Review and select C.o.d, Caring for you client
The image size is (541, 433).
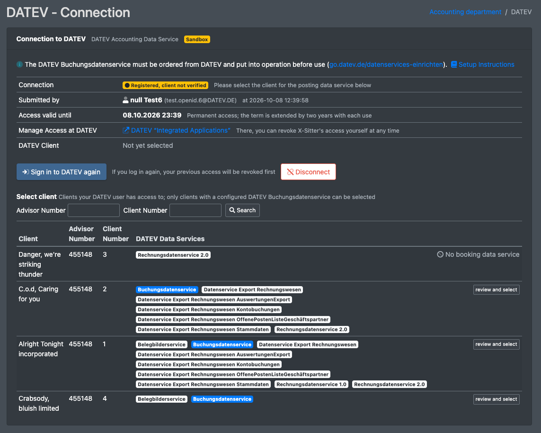496,290
